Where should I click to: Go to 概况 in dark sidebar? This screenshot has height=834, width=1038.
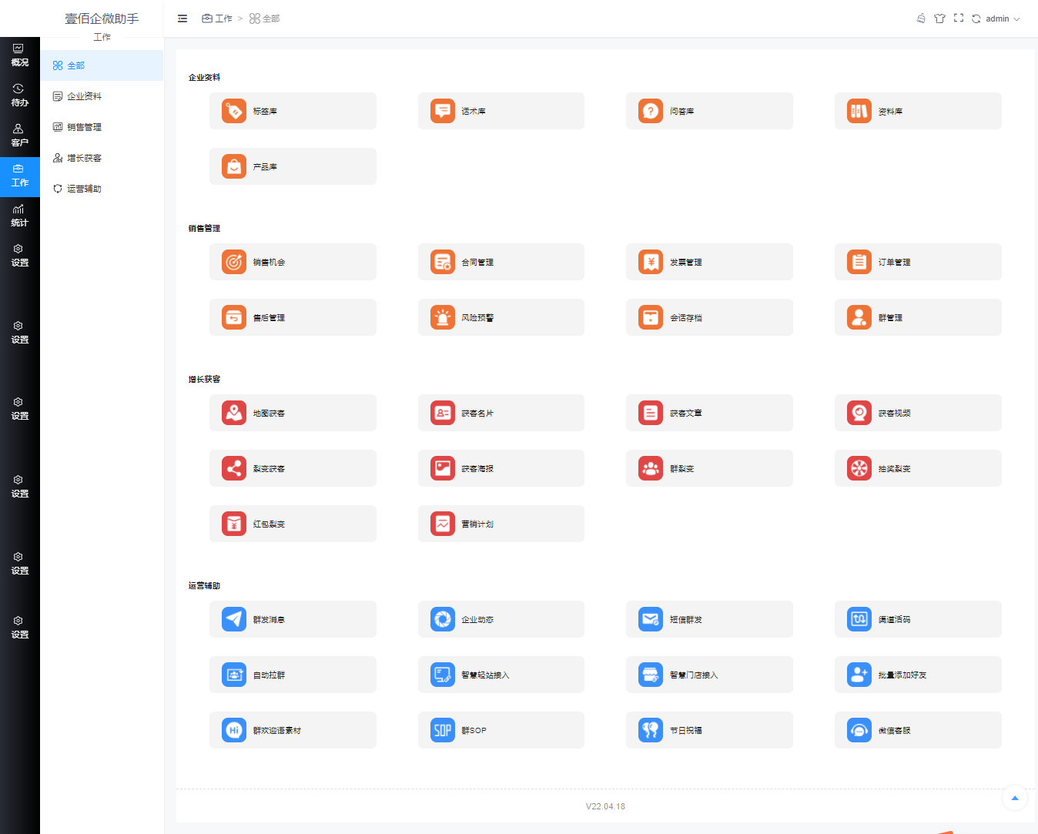tap(20, 55)
